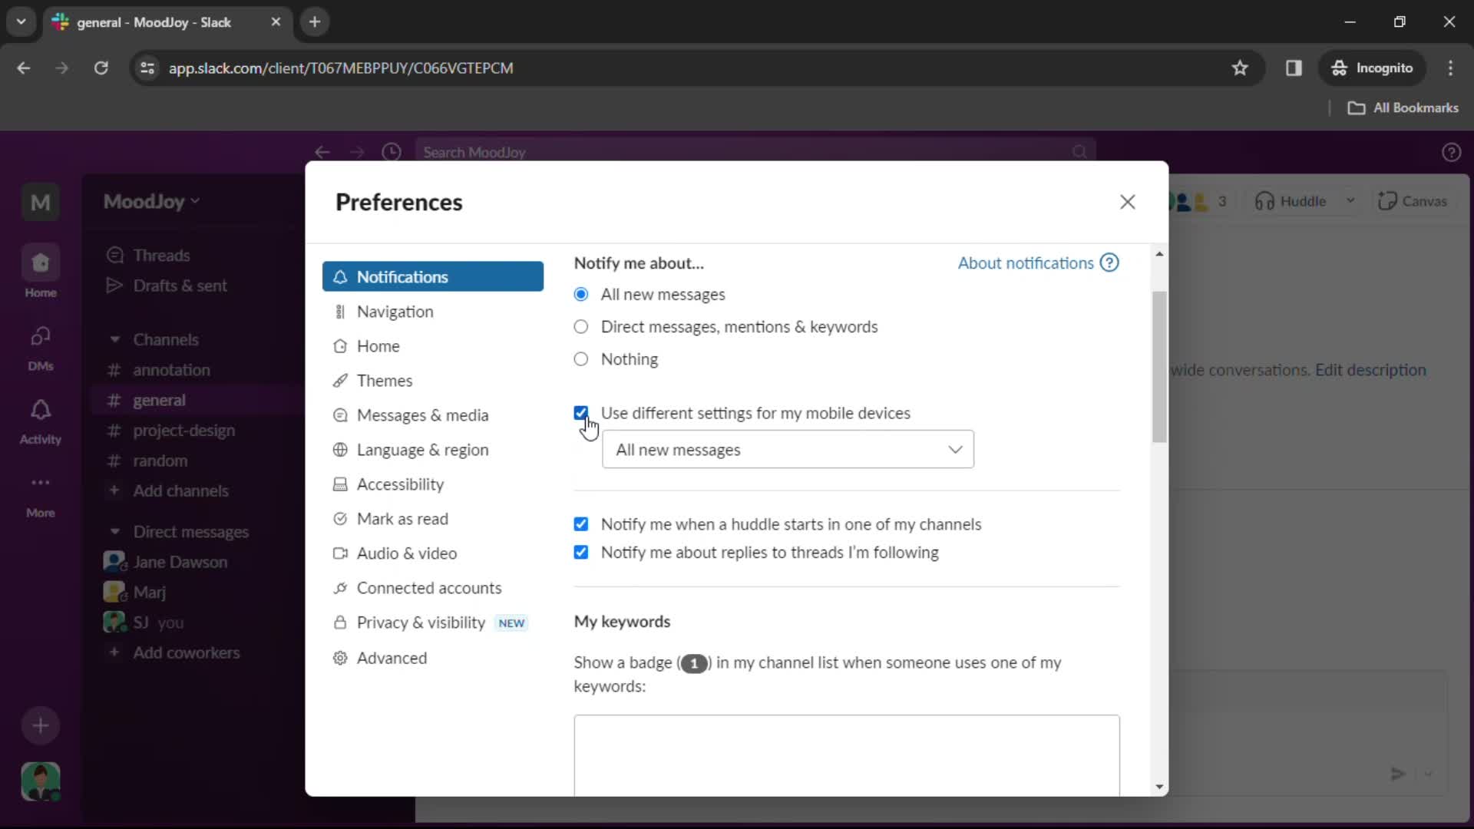Click the Accessibility settings icon

point(341,484)
